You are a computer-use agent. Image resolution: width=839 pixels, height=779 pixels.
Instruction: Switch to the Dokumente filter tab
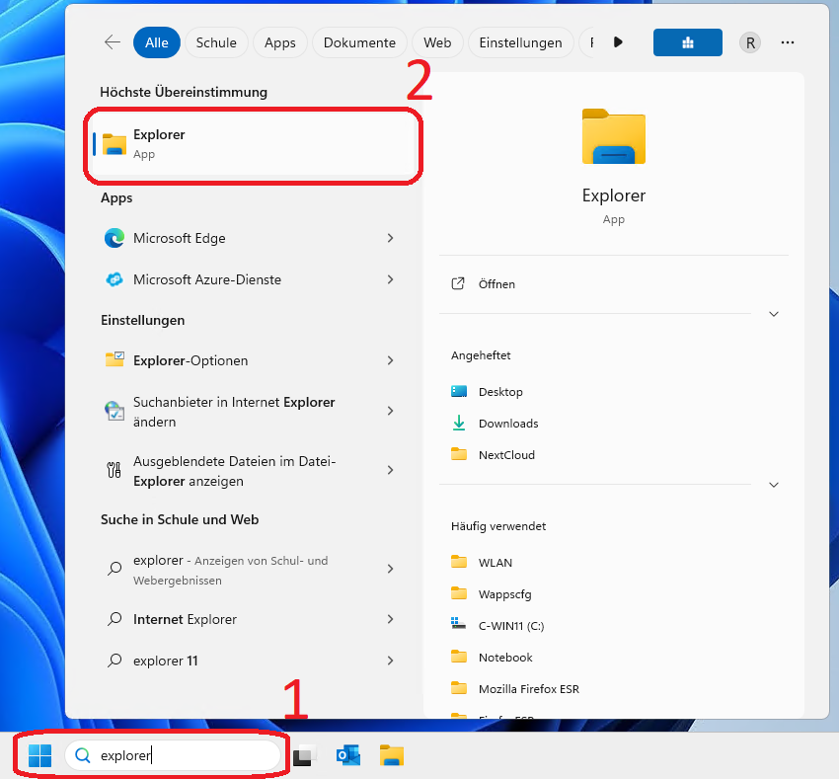pos(359,42)
